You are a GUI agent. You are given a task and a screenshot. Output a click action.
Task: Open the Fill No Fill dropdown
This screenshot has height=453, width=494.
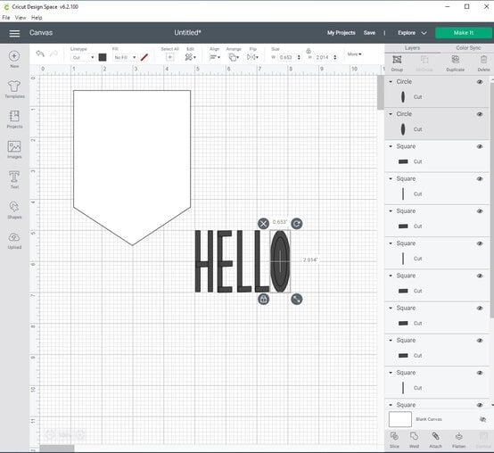click(125, 57)
